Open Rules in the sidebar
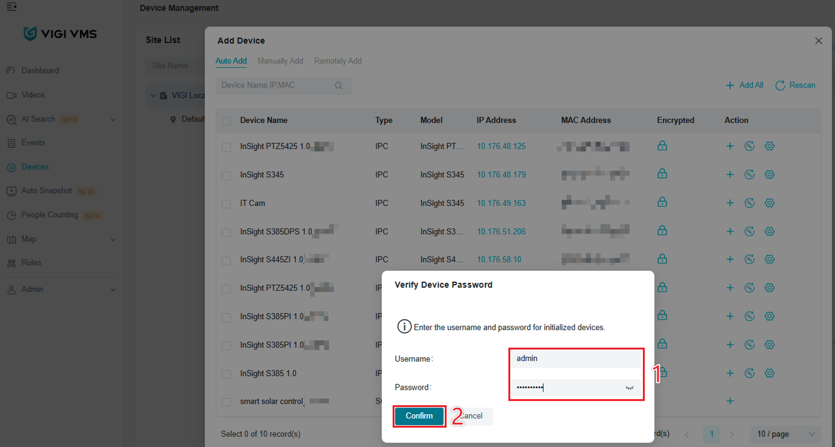835x447 pixels. coord(31,263)
